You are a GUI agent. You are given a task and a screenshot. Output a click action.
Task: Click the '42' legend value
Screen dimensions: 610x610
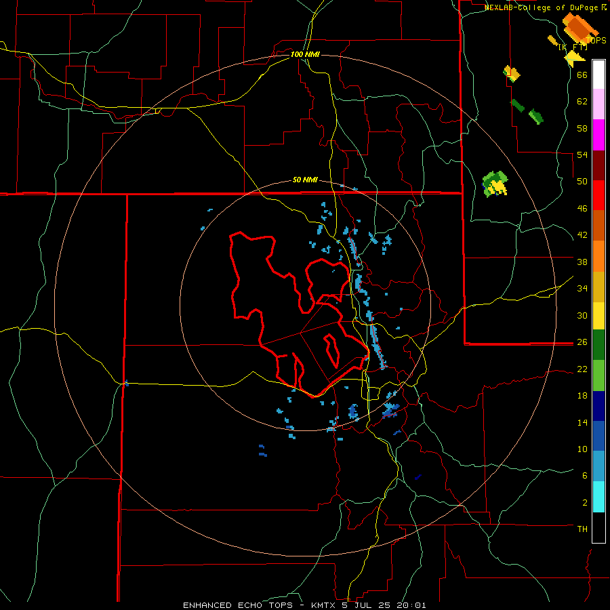pos(582,235)
